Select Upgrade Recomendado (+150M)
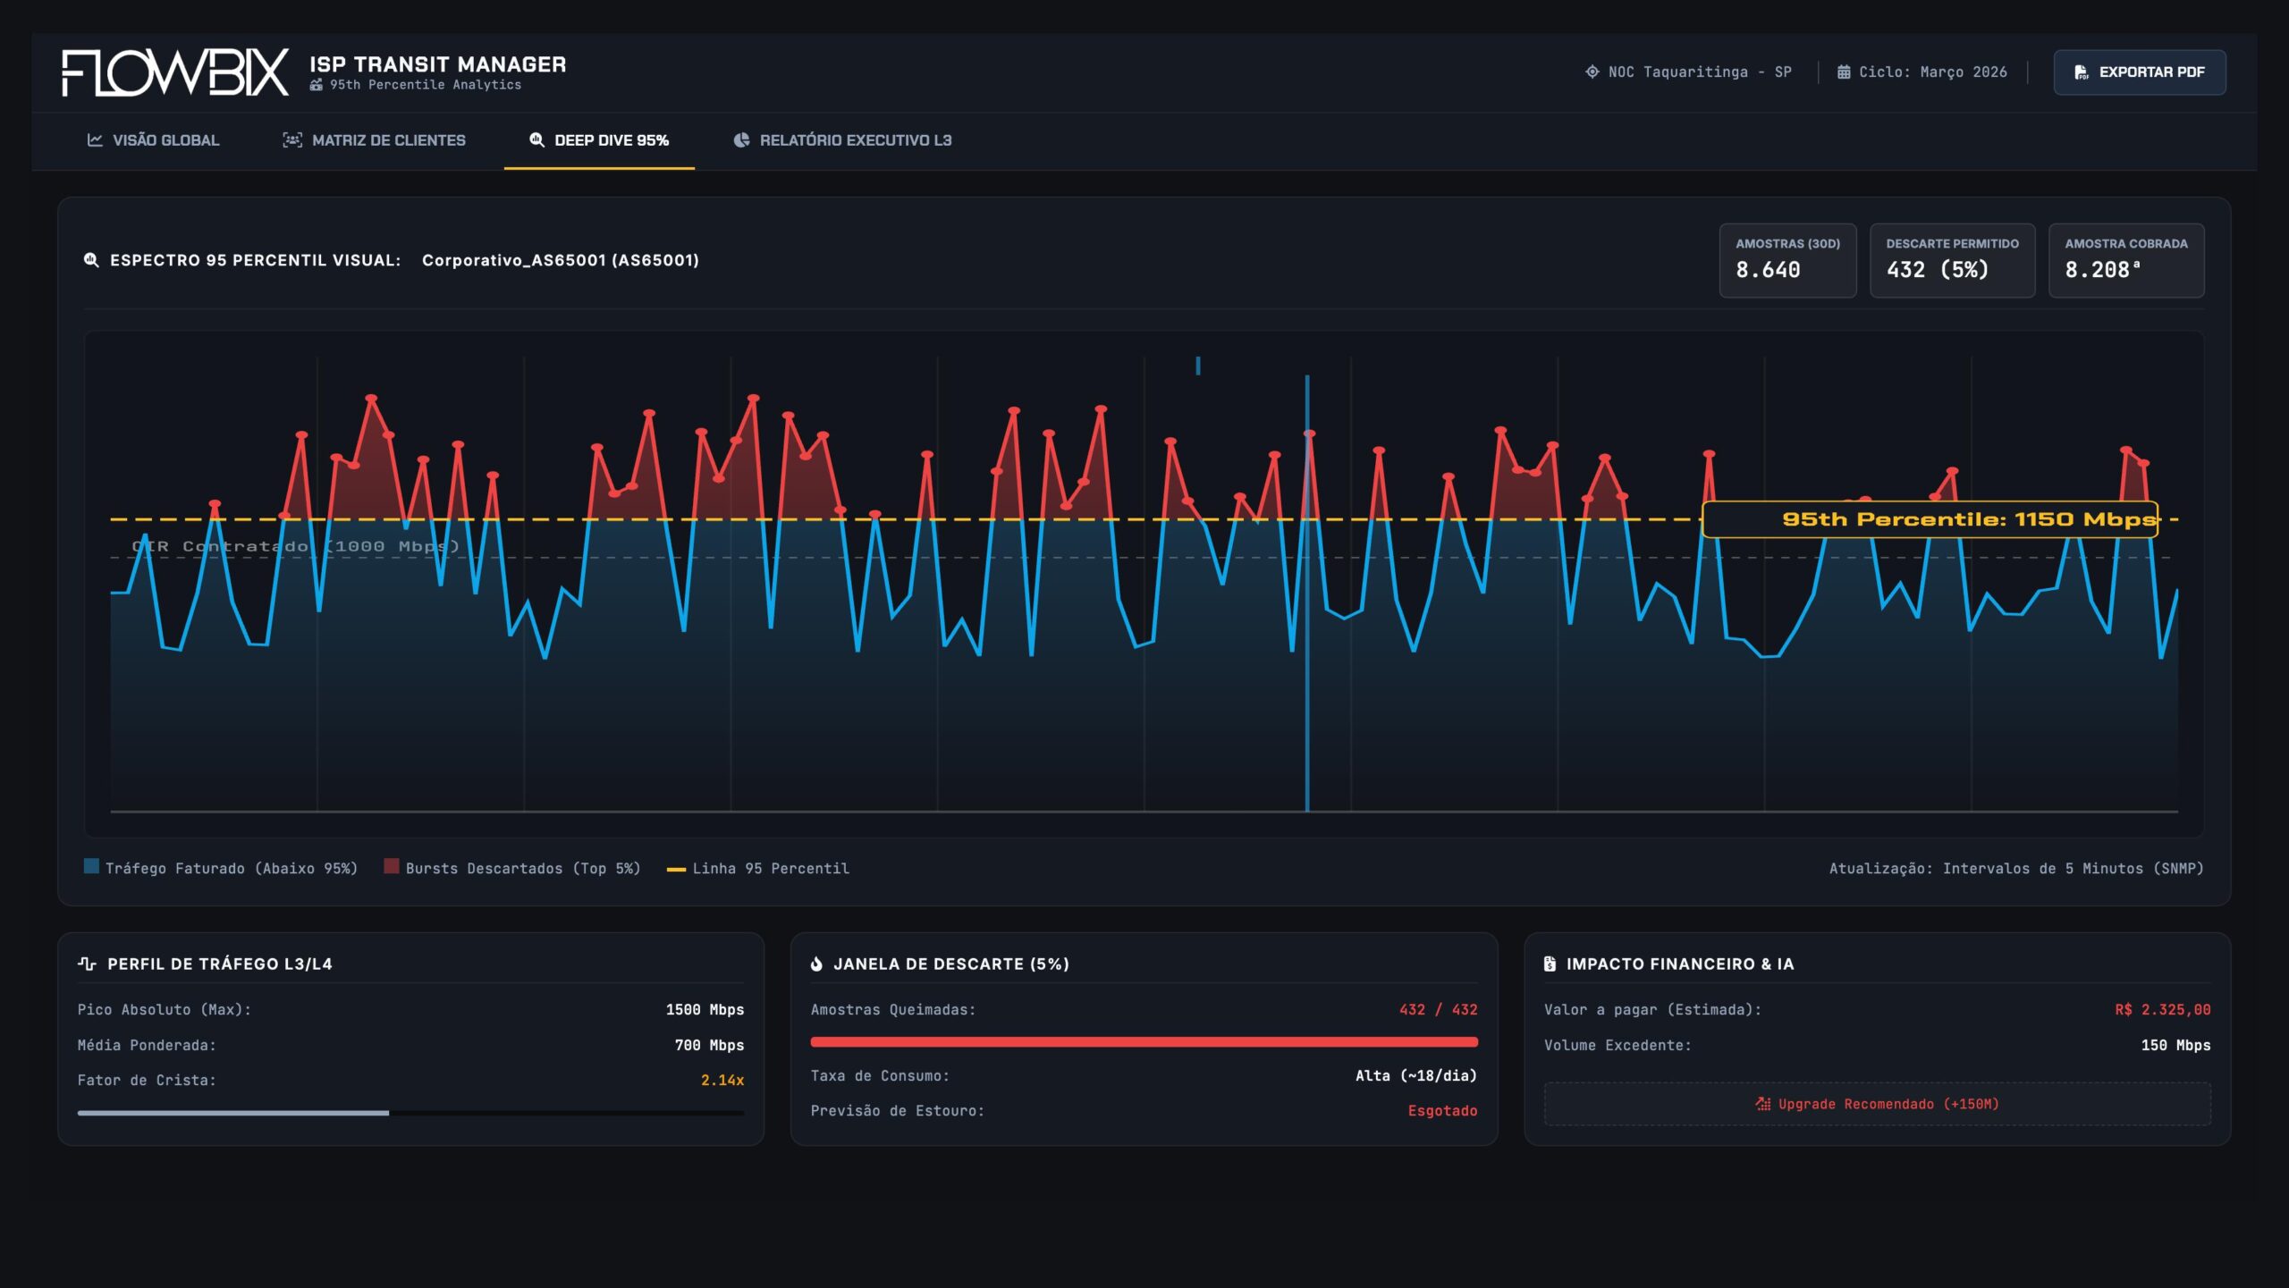The image size is (2289, 1288). coord(1877,1104)
